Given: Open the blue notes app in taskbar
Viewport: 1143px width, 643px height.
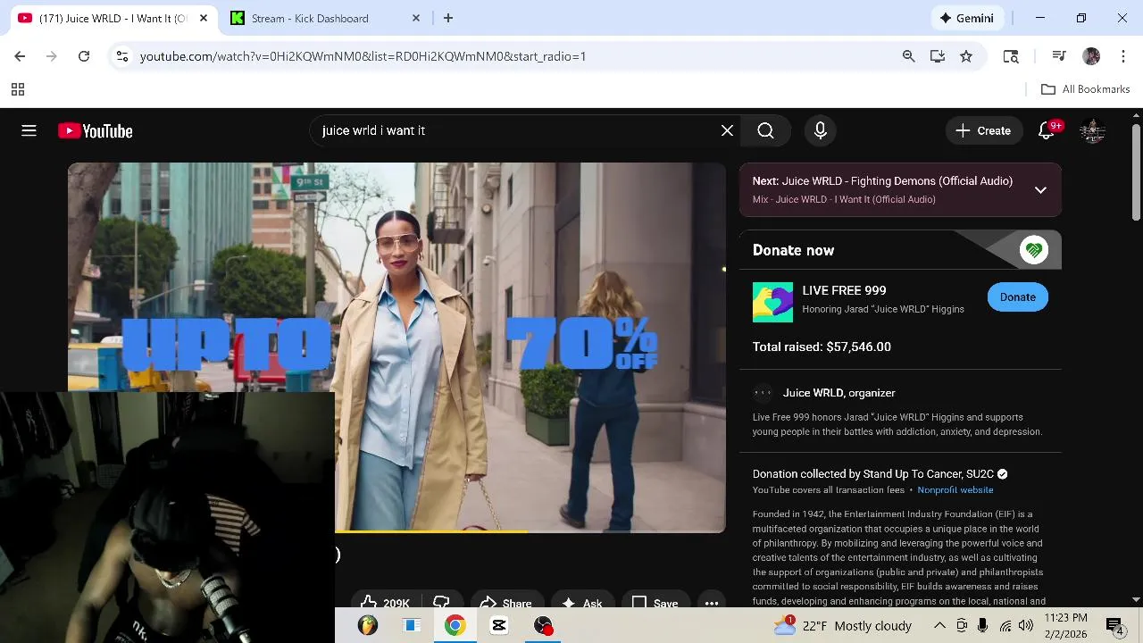Looking at the screenshot, I should click(412, 626).
